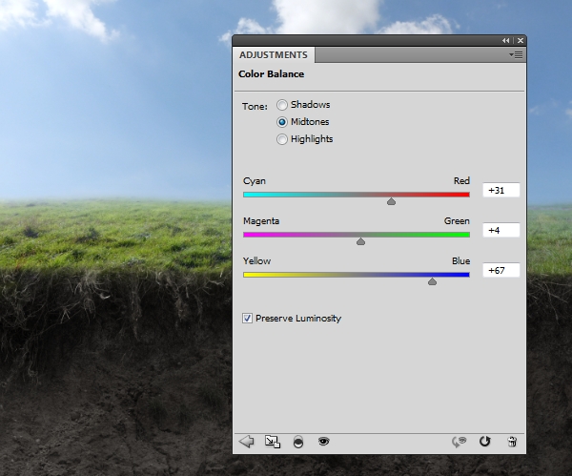Delete this adjustment layer trash icon
The height and width of the screenshot is (476, 572).
(512, 442)
